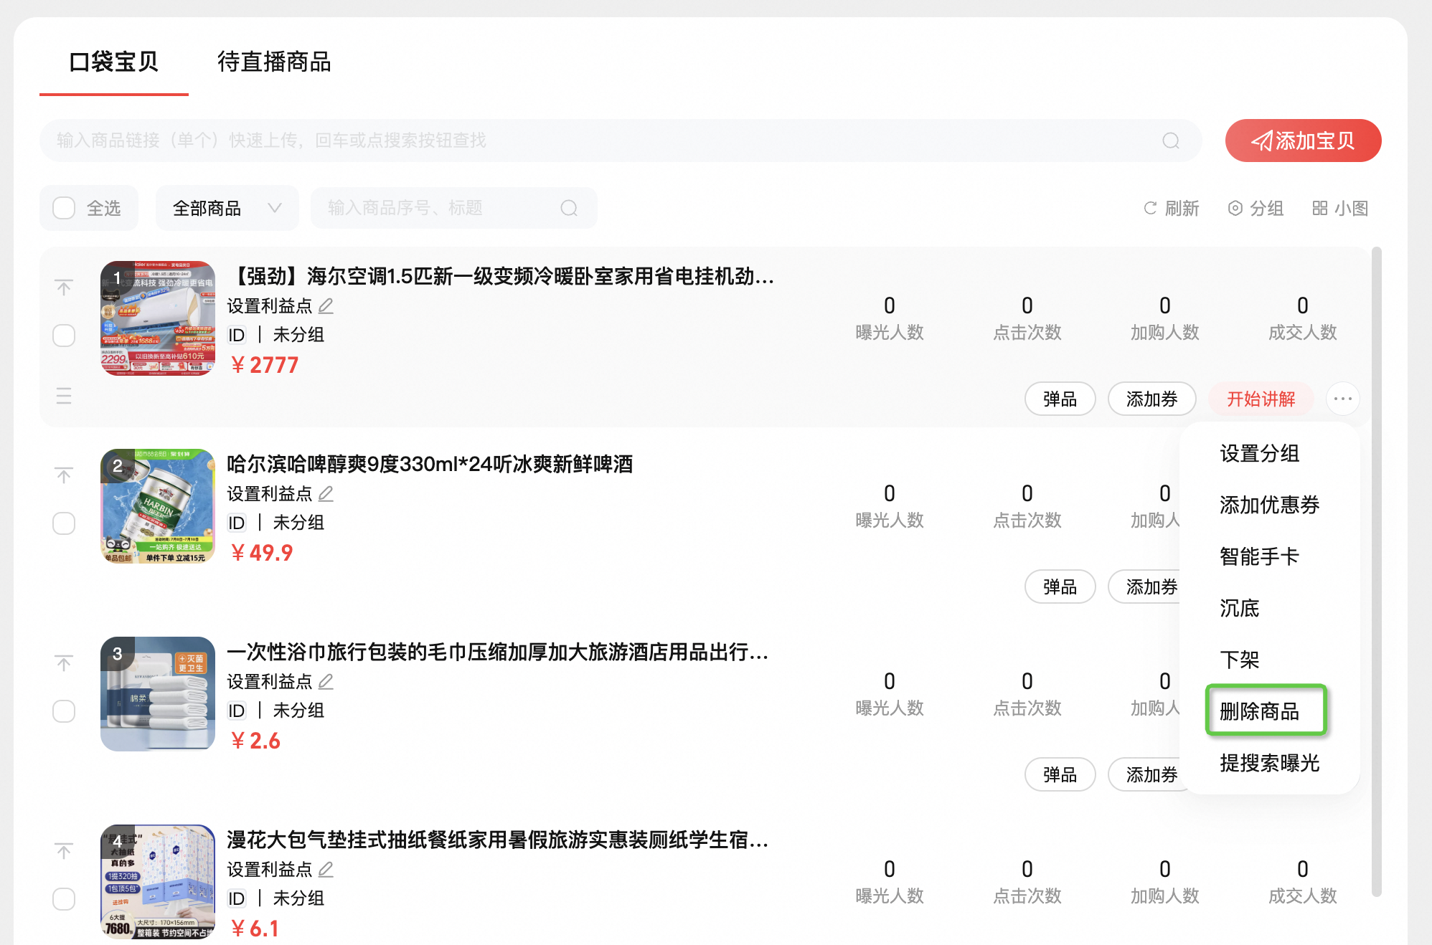Image resolution: width=1432 pixels, height=945 pixels.
Task: Click 未分组 label on 海尔空调 item
Action: 298,335
